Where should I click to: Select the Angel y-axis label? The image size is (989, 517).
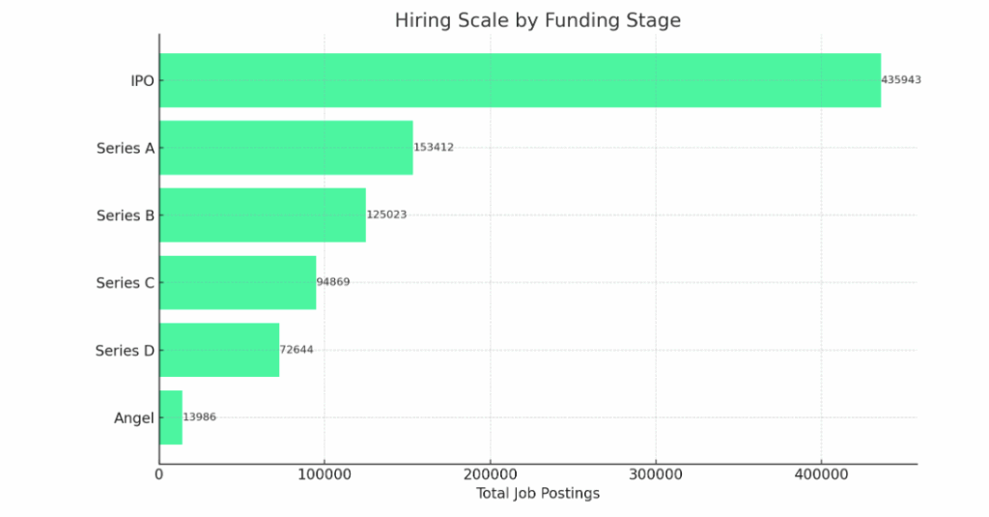point(133,417)
